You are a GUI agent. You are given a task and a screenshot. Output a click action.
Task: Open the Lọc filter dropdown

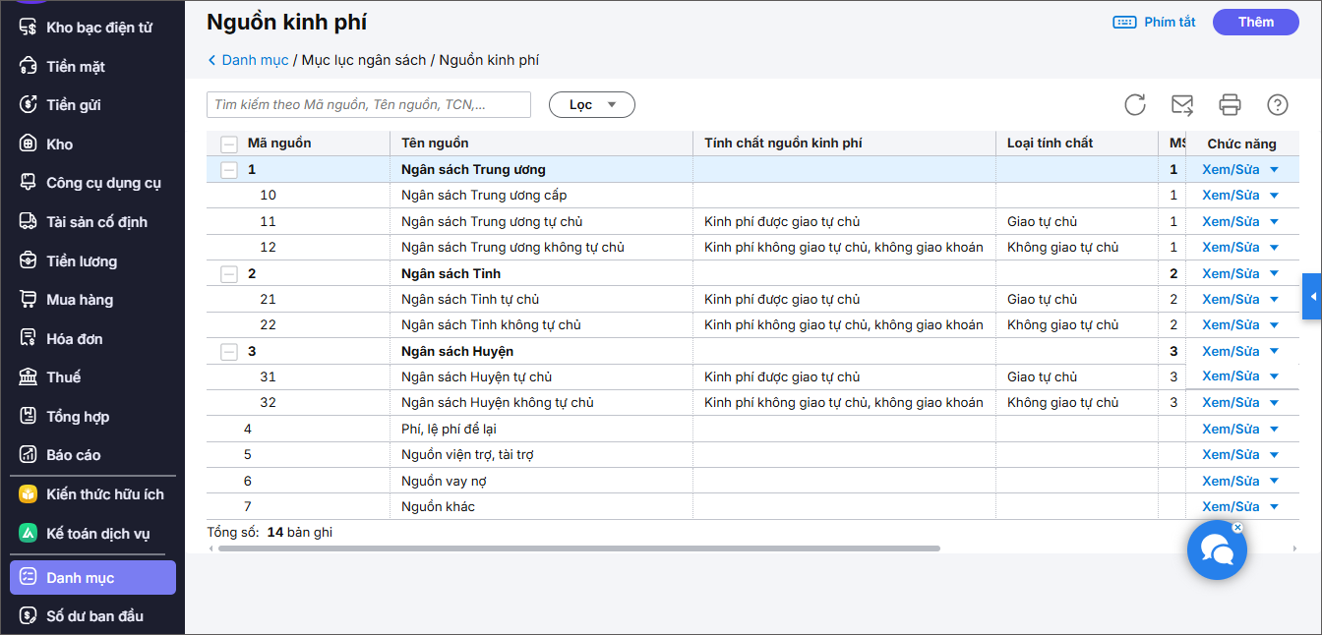591,105
